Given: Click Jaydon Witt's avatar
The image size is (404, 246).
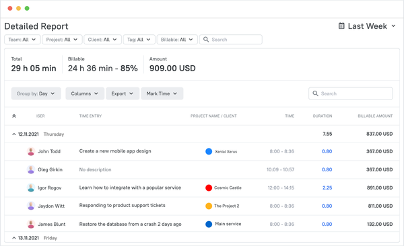Looking at the screenshot, I should pyautogui.click(x=31, y=206).
